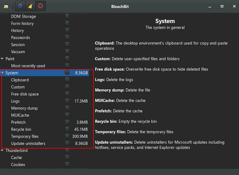The width and height of the screenshot is (239, 175).
Task: Check the Clipboard checkbox
Action: [x=67, y=79]
